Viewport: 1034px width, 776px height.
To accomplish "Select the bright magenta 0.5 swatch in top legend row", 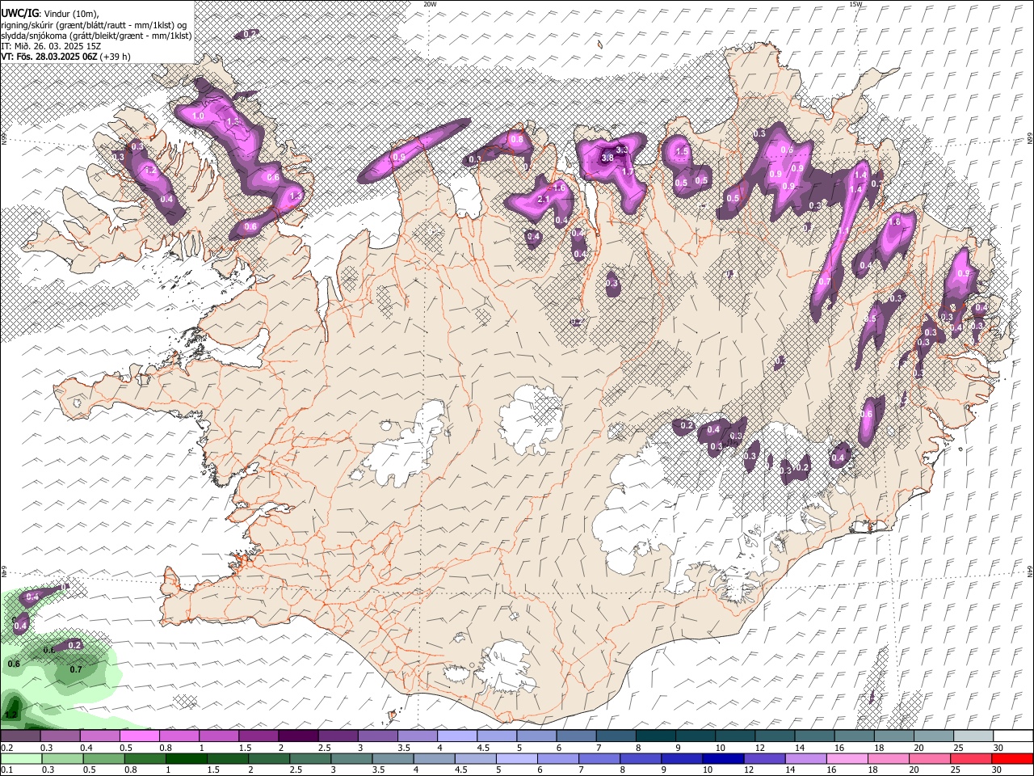I will click(140, 736).
